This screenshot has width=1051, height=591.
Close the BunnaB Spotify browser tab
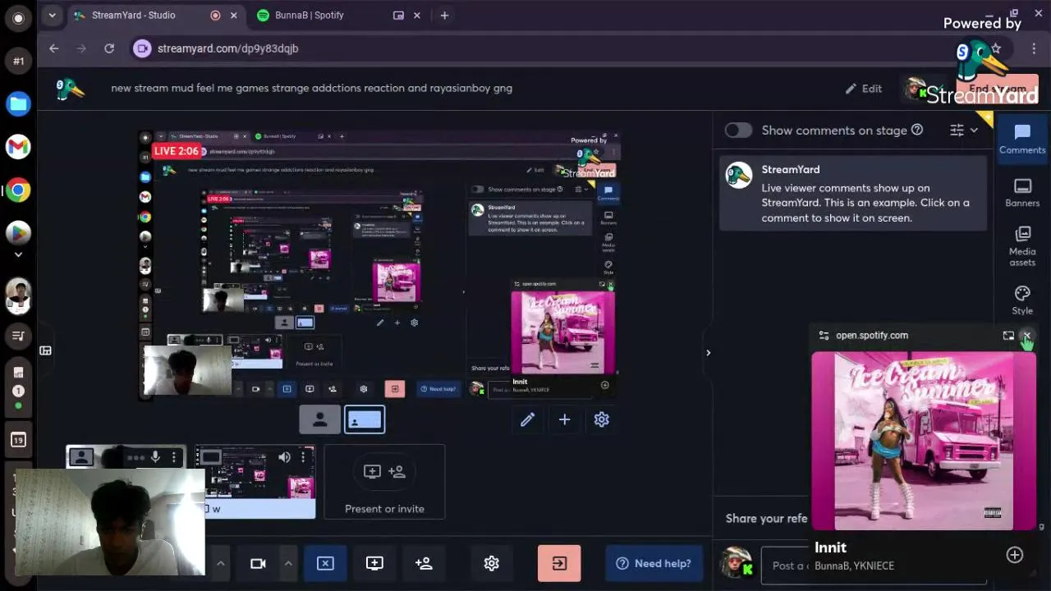pyautogui.click(x=416, y=16)
